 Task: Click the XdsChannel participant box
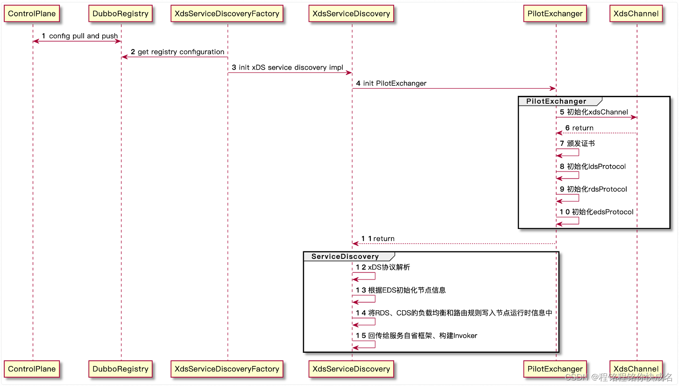(636, 14)
